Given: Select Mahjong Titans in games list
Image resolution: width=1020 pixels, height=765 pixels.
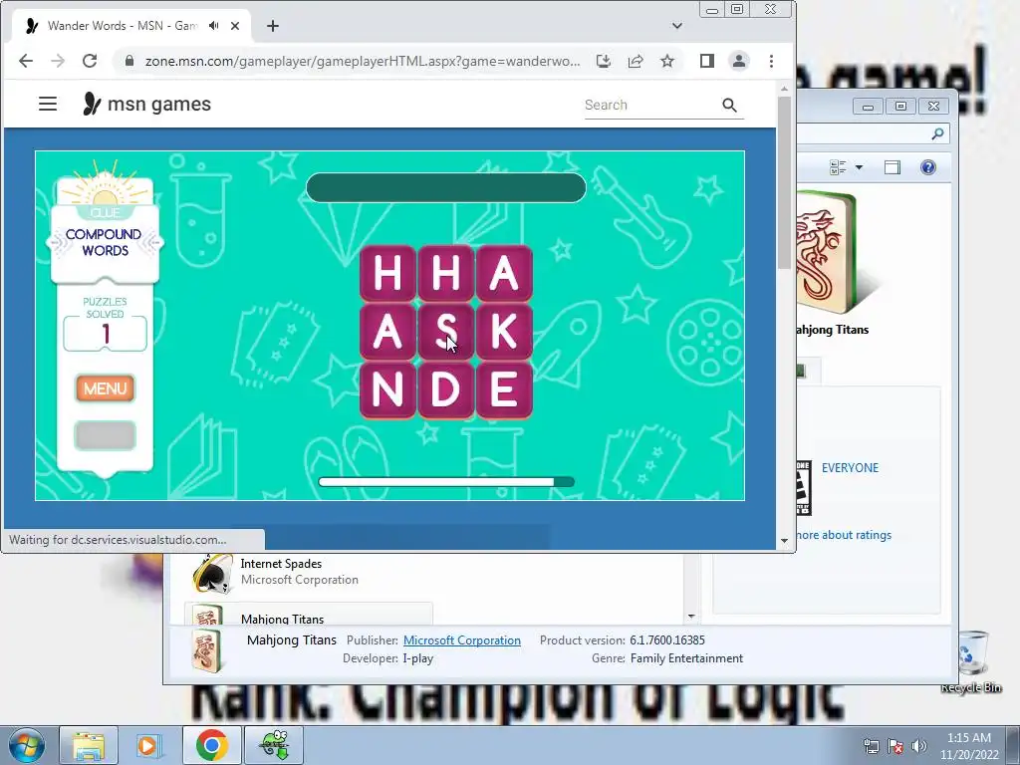Looking at the screenshot, I should tap(309, 615).
